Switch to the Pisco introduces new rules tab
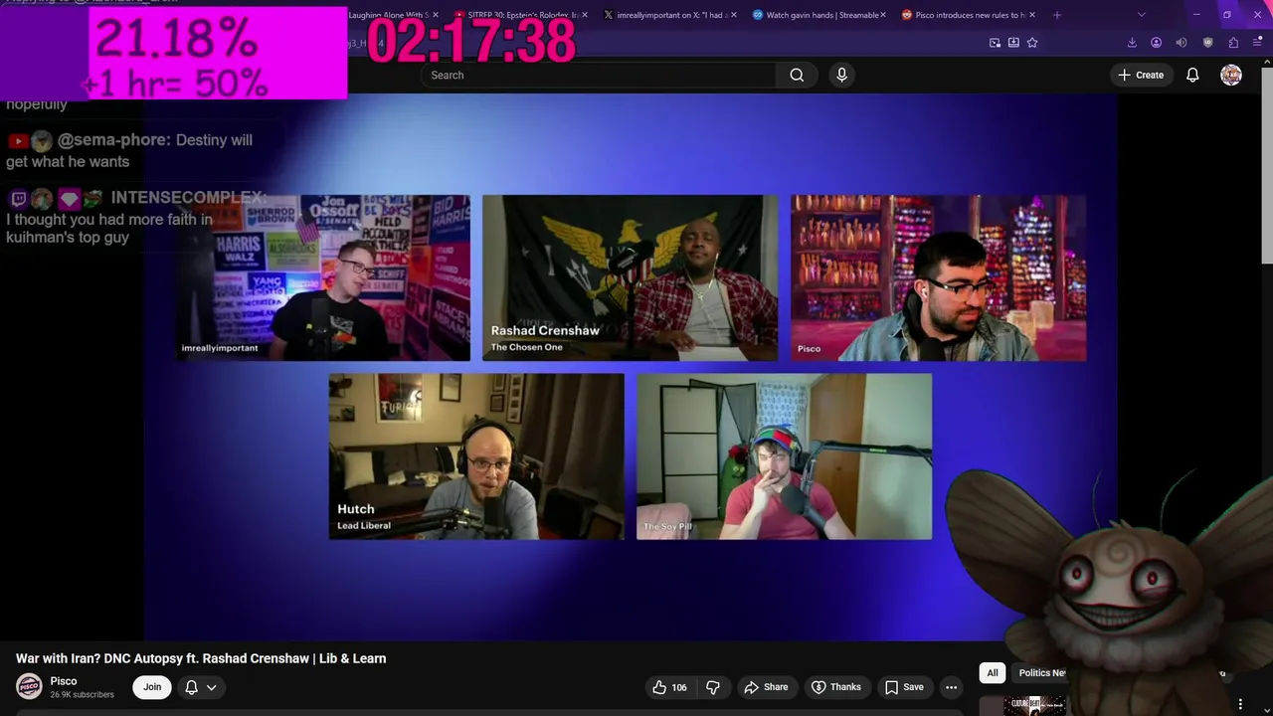This screenshot has height=716, width=1273. [967, 15]
